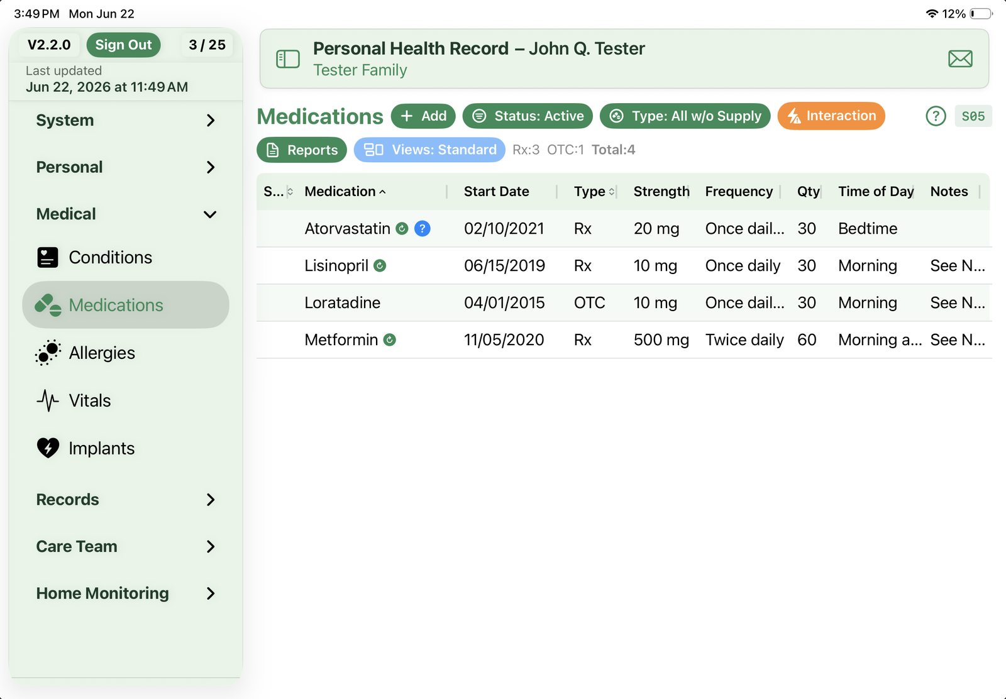Toggle the sidebar panel icon
The image size is (1006, 699).
pyautogui.click(x=288, y=59)
